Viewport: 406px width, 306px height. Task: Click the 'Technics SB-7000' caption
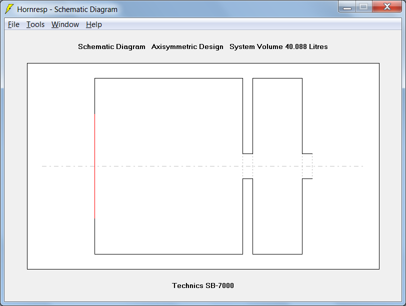click(x=203, y=285)
